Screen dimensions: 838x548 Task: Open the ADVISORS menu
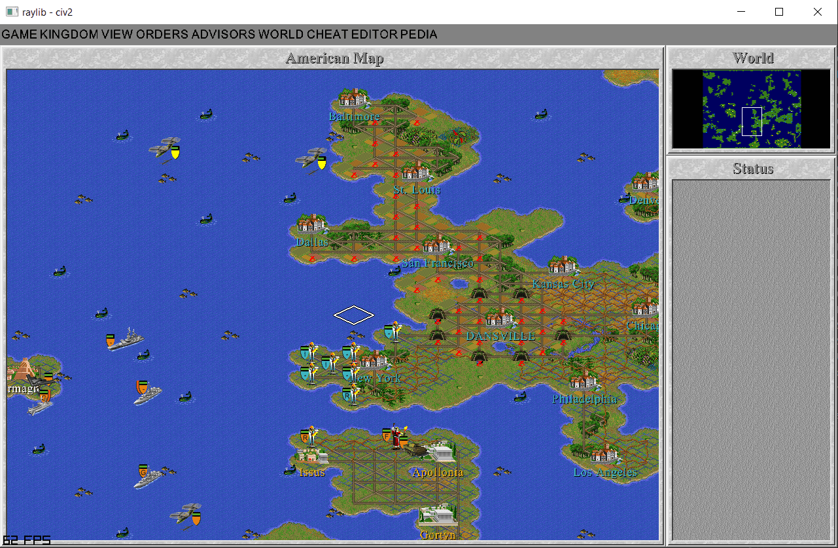223,35
